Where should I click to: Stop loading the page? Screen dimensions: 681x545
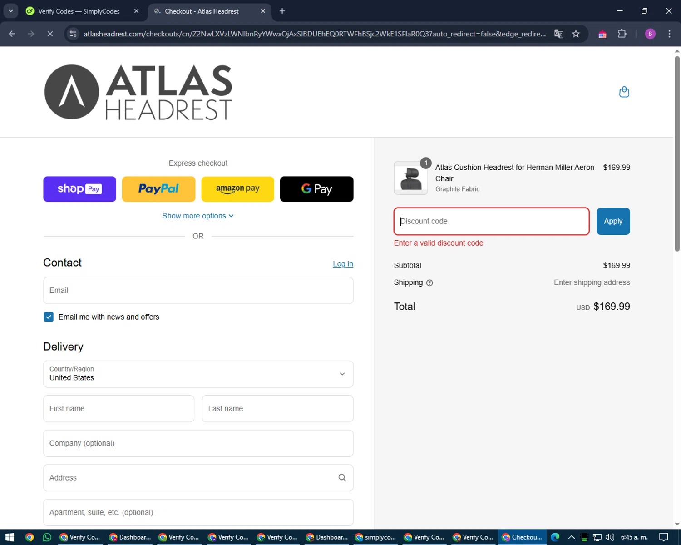point(50,34)
